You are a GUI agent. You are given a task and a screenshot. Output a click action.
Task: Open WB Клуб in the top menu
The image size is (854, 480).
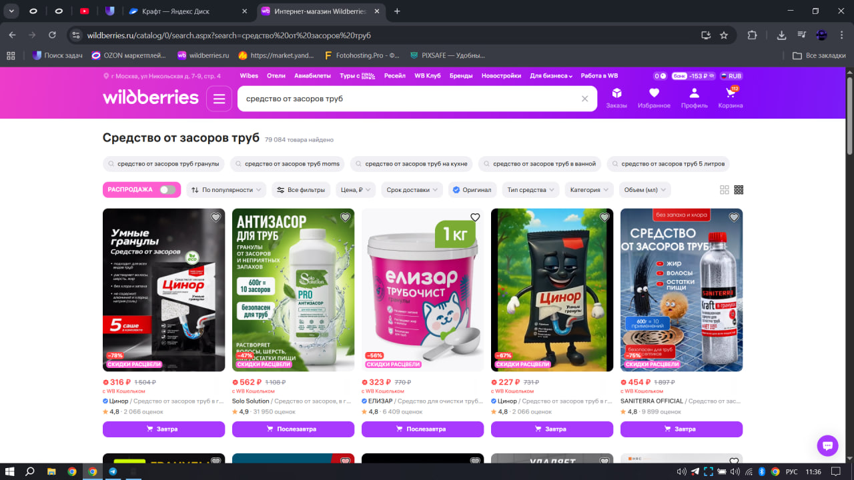tap(428, 76)
